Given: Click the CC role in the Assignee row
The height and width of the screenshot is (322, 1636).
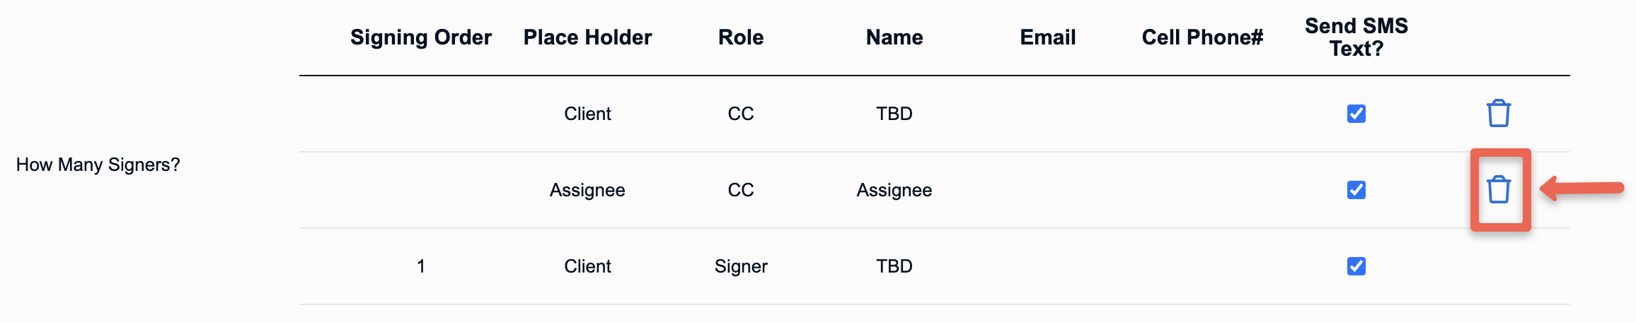Looking at the screenshot, I should pyautogui.click(x=741, y=190).
